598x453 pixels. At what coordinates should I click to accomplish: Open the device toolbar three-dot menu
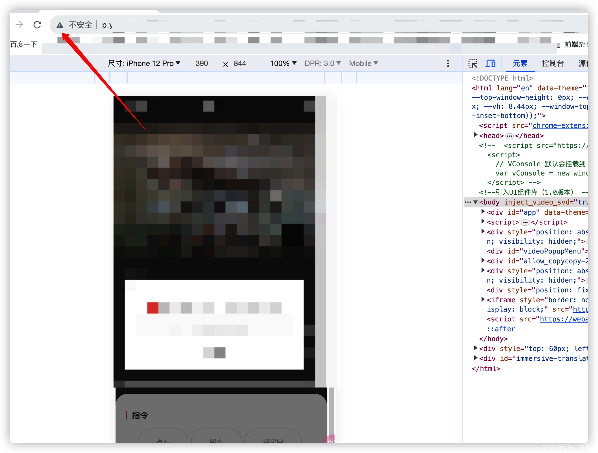pyautogui.click(x=448, y=63)
